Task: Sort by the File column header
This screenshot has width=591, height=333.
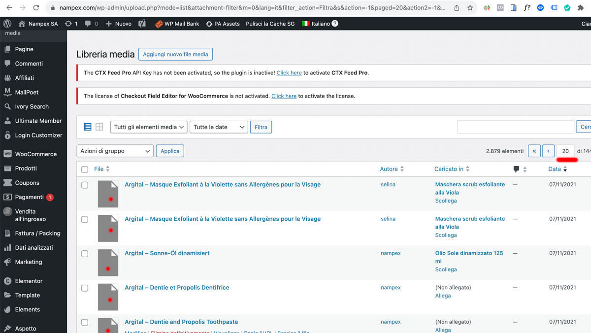Action: click(x=102, y=169)
